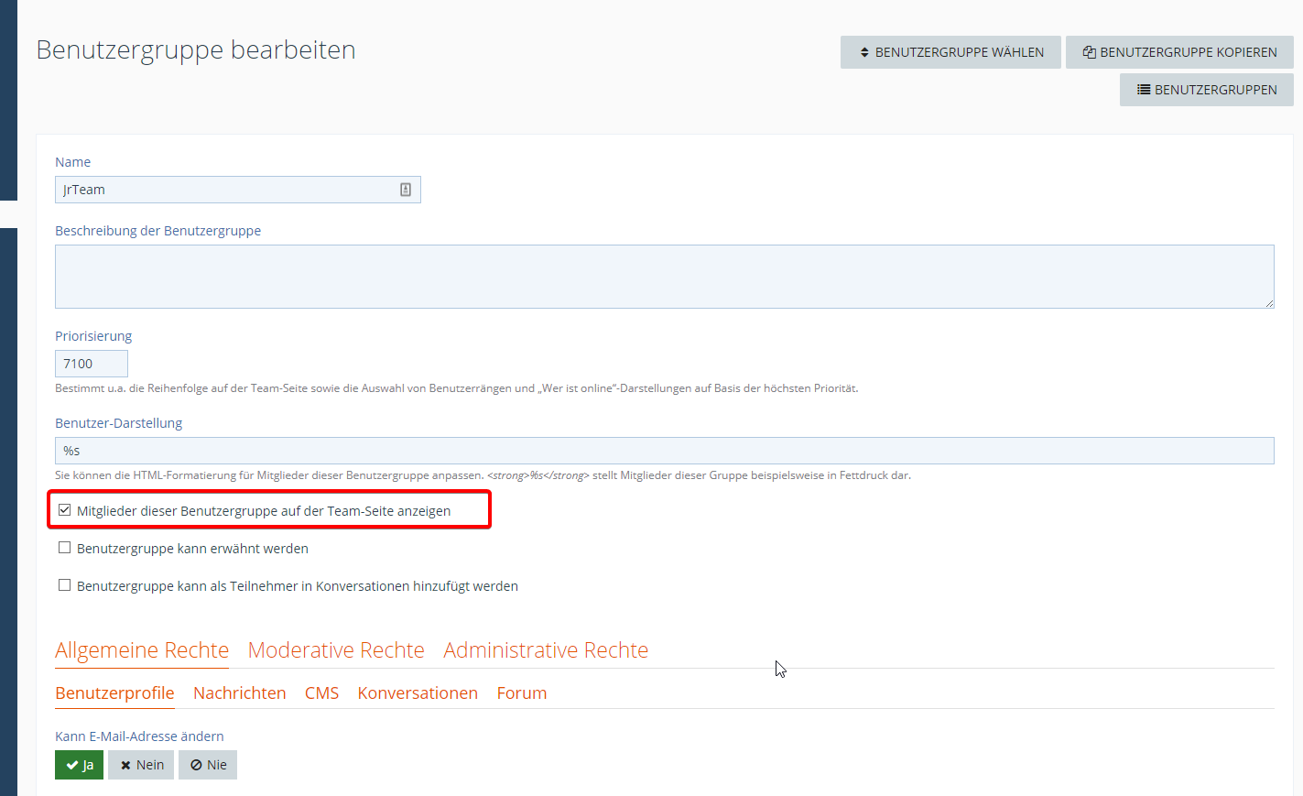The width and height of the screenshot is (1303, 796).
Task: Open the Benutzergruppe wählen dropdown
Action: [x=950, y=52]
